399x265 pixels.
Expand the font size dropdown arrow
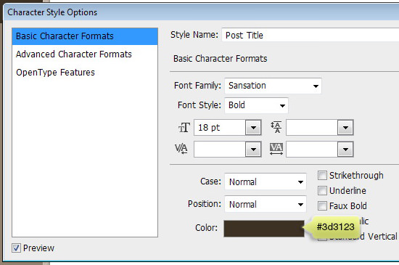point(253,128)
